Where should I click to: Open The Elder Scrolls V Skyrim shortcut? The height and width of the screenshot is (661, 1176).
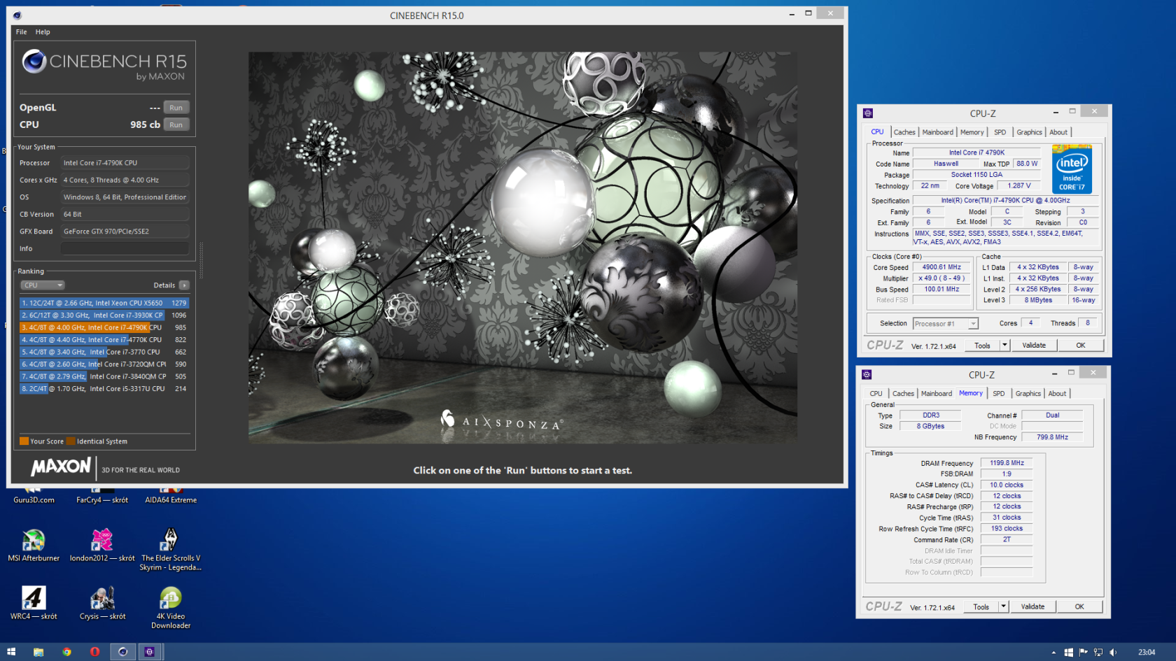pos(170,550)
